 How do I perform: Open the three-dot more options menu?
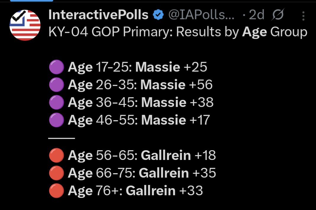click(303, 16)
